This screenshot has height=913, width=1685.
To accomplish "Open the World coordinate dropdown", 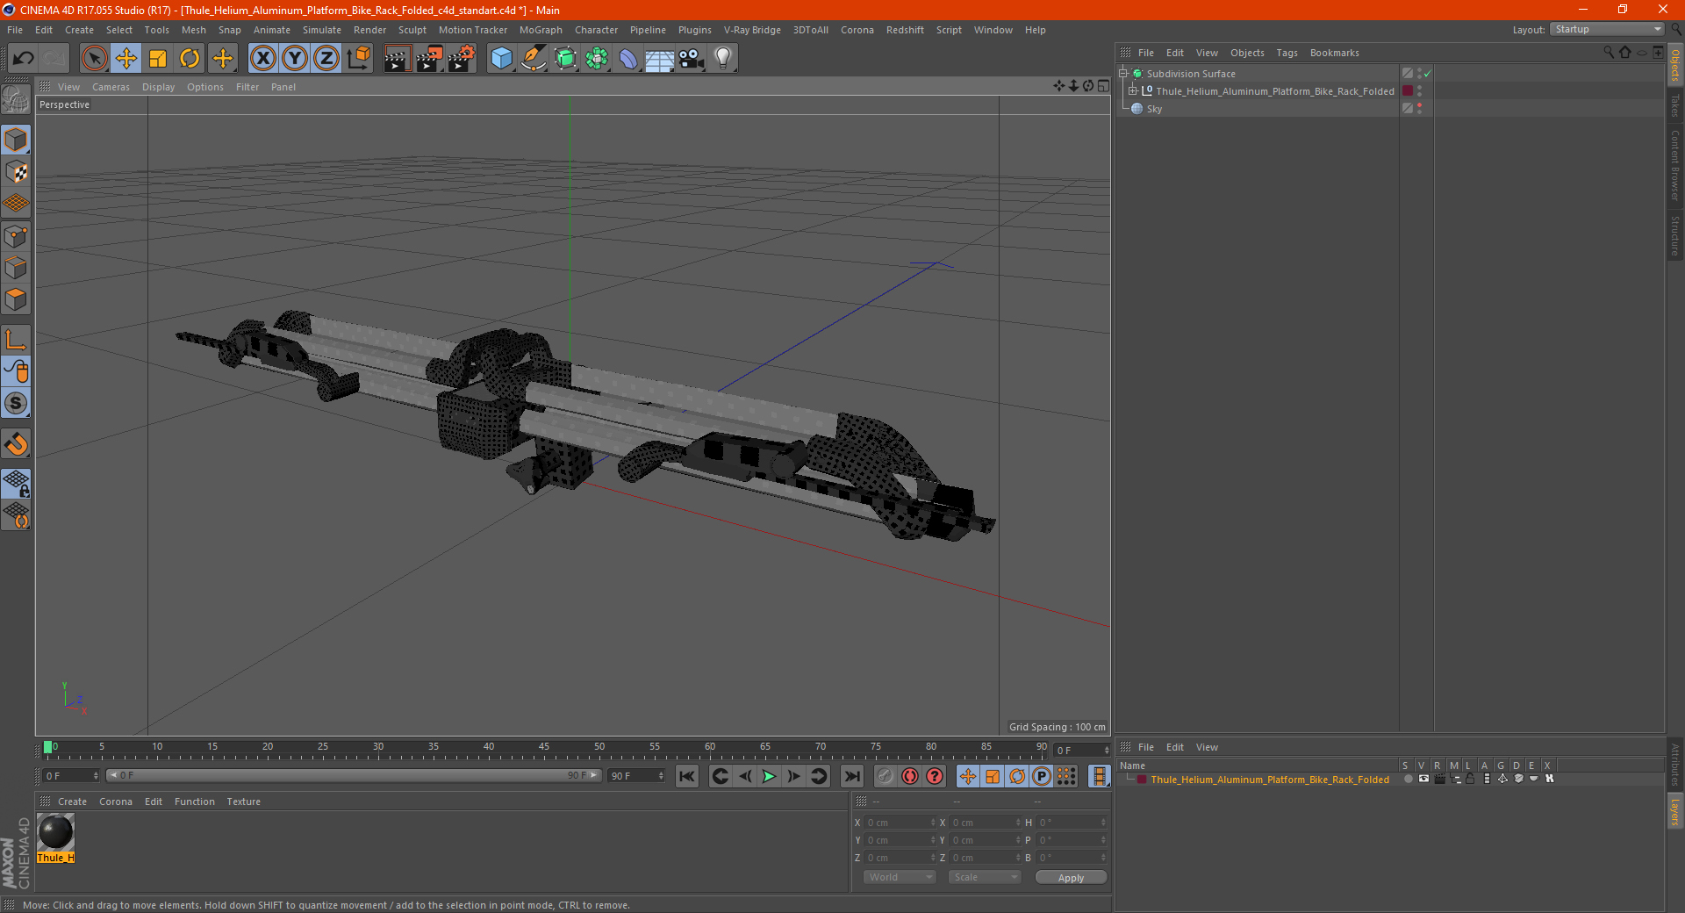I will point(900,877).
